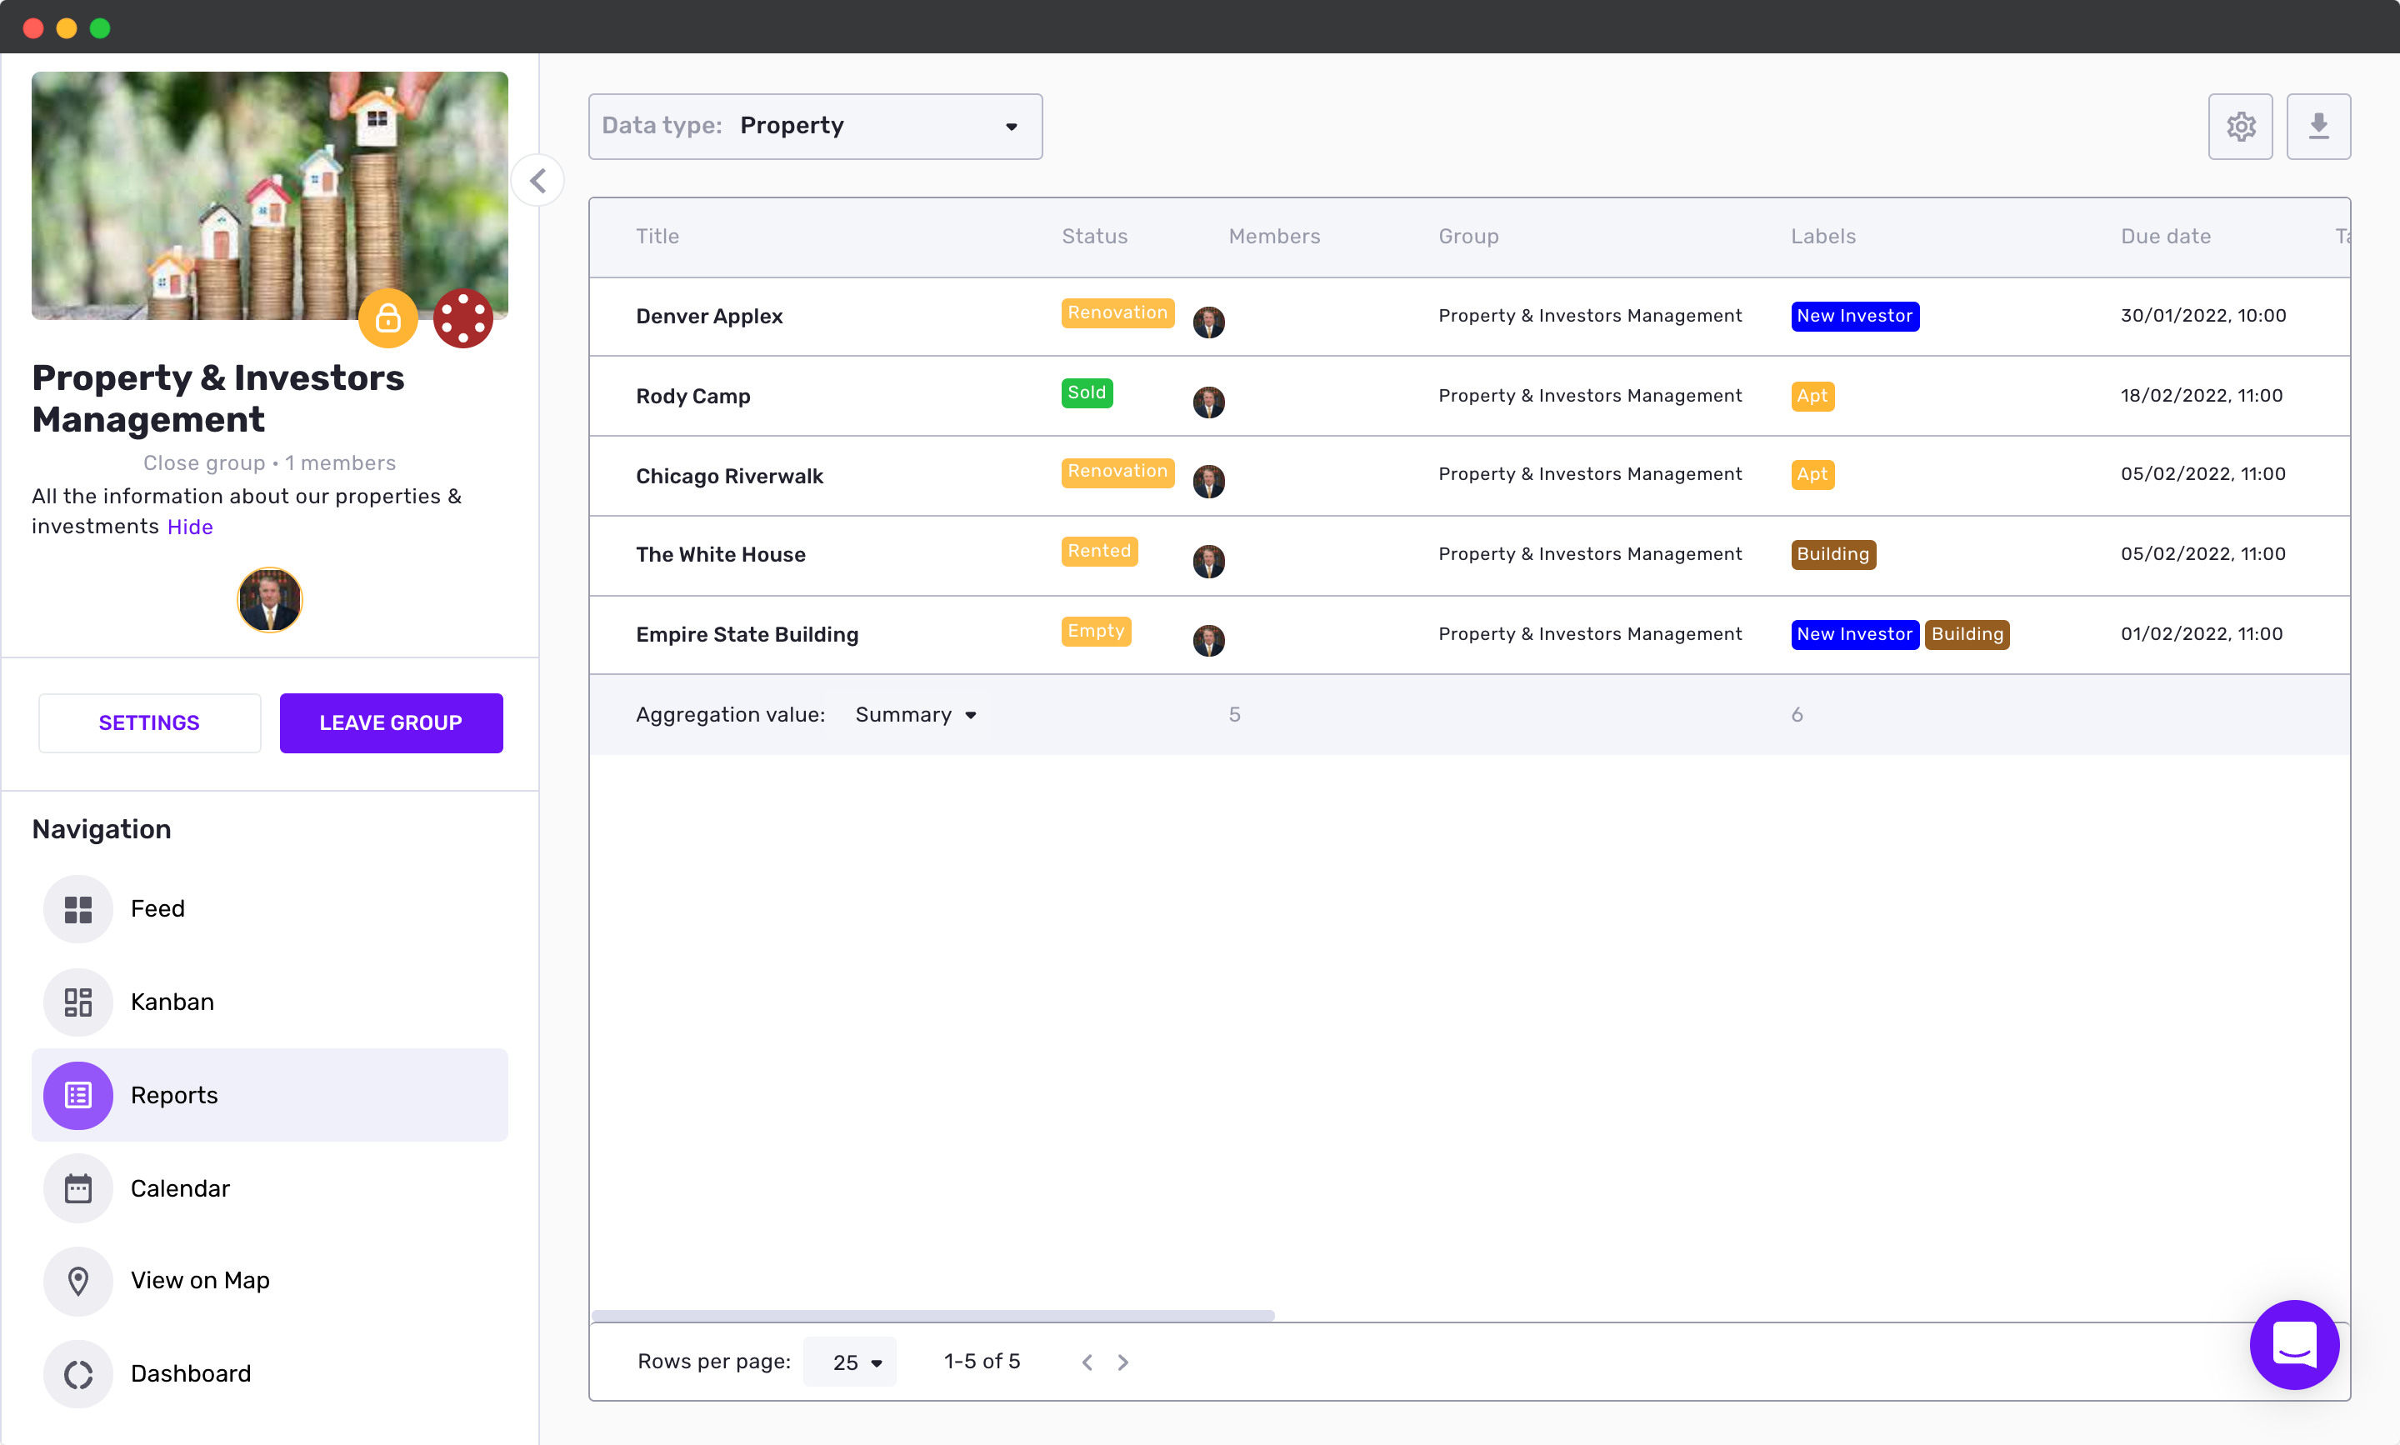Image resolution: width=2400 pixels, height=1445 pixels.
Task: Click the red group logo badge
Action: tap(462, 317)
